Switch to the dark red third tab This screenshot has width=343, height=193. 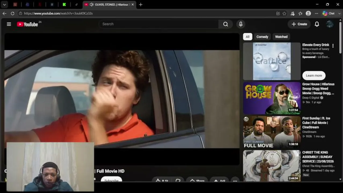tap(40, 5)
